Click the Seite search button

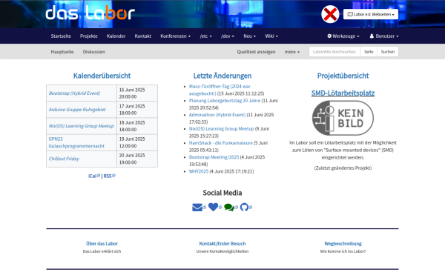[369, 52]
